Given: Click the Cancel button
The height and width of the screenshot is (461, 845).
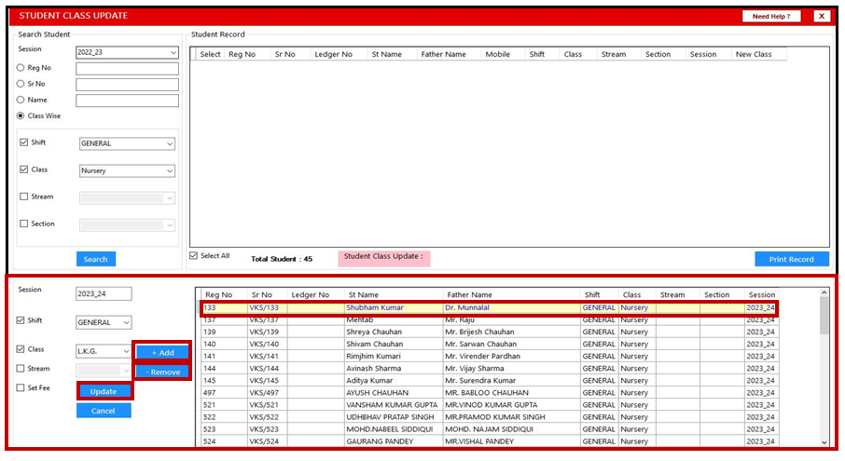Looking at the screenshot, I should [x=104, y=411].
